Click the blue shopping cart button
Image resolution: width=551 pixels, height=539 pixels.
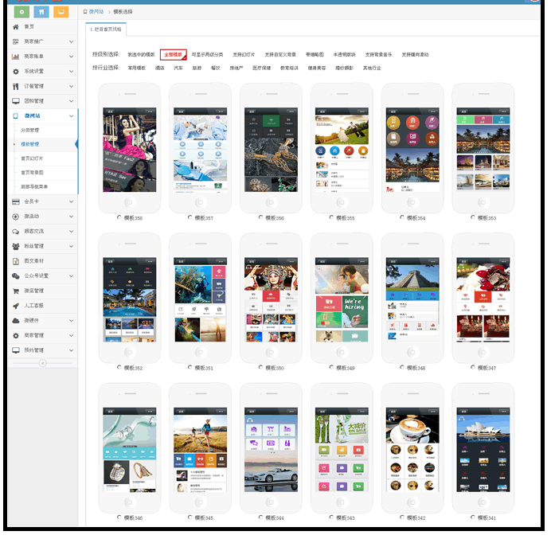[41, 12]
